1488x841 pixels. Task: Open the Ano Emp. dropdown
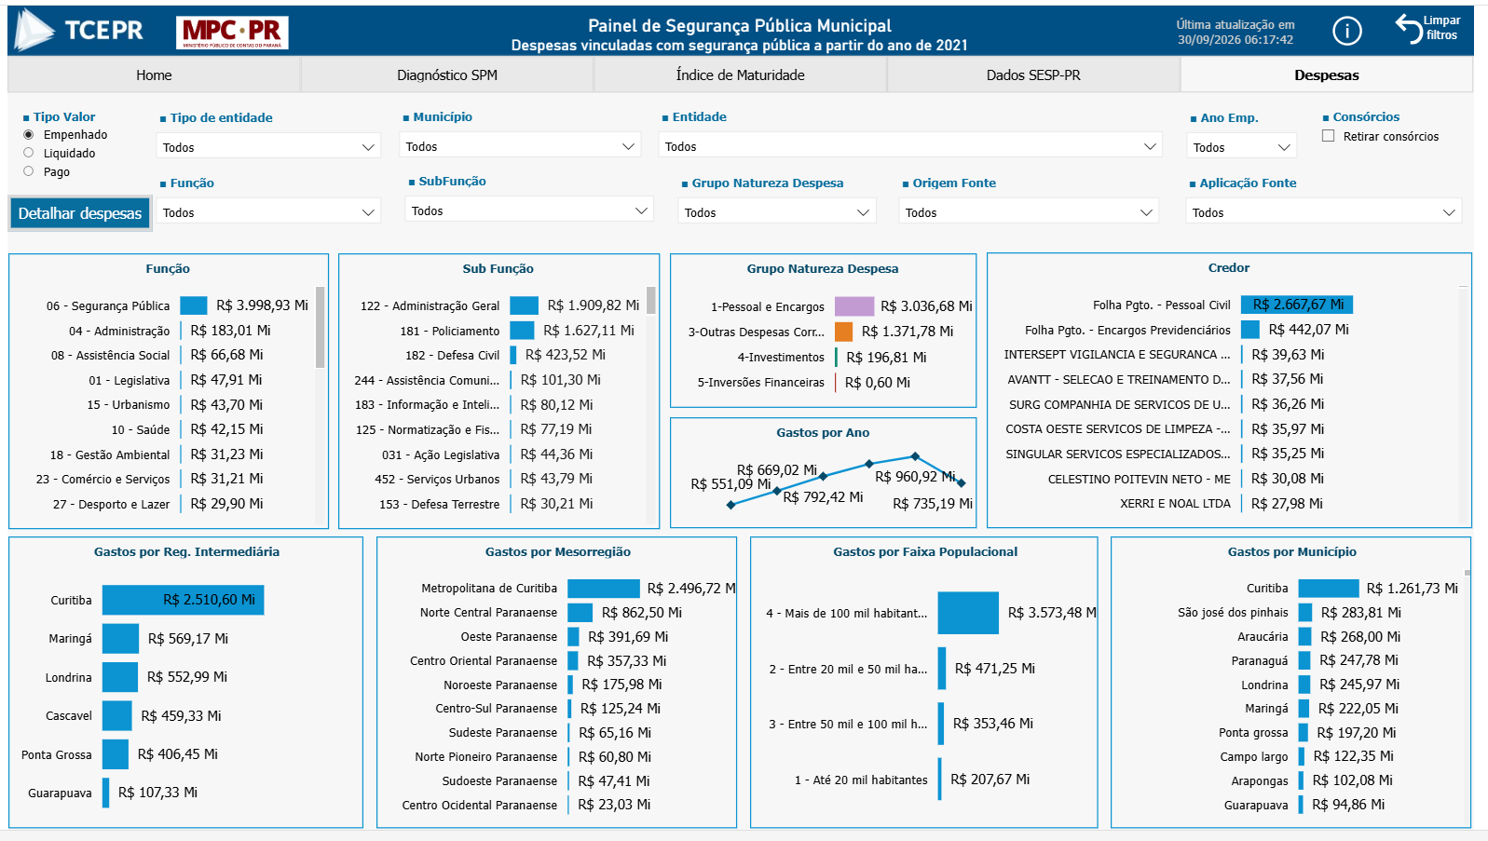(1242, 147)
